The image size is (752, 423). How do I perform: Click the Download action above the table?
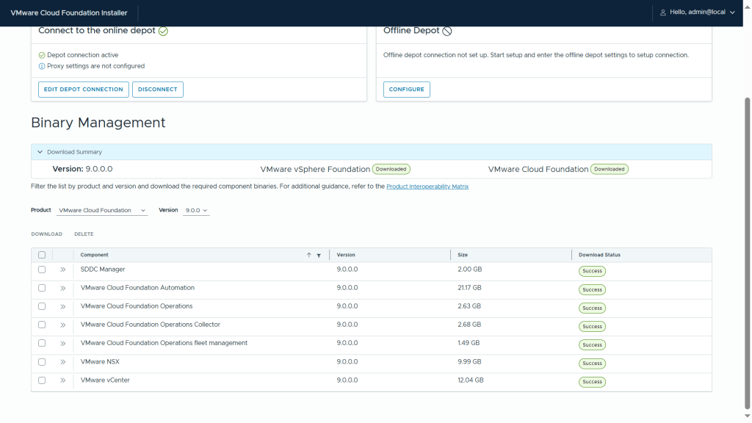pos(46,234)
